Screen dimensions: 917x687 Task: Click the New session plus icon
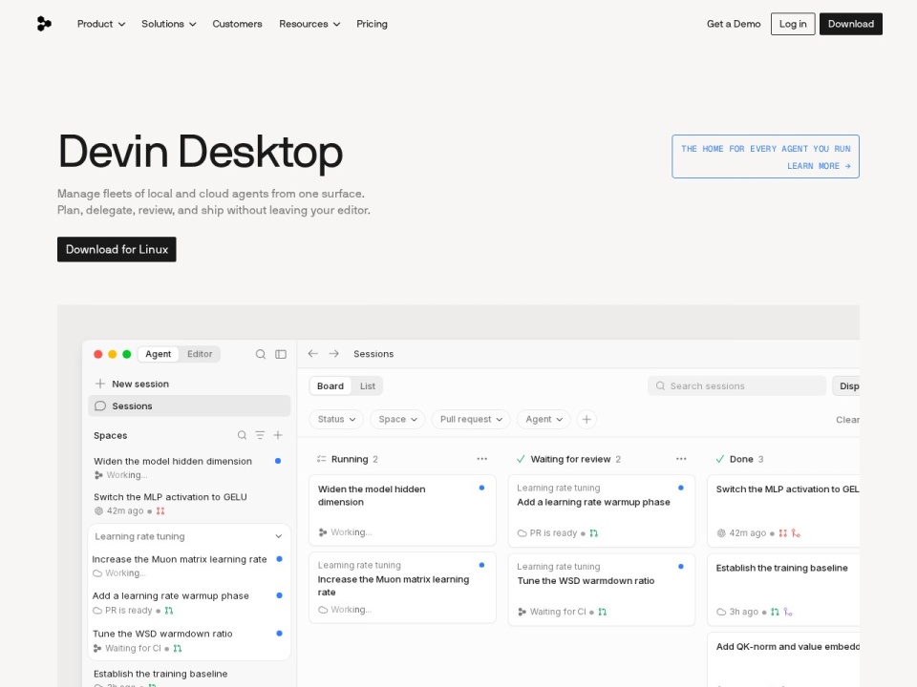(100, 384)
